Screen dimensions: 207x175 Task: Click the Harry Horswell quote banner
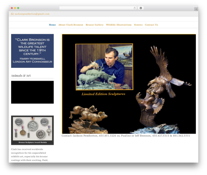point(32,51)
